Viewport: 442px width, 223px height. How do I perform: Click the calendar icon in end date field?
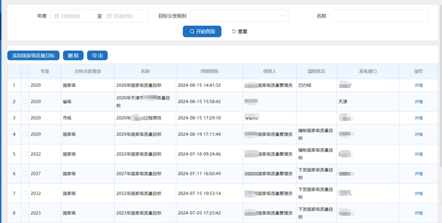109,16
